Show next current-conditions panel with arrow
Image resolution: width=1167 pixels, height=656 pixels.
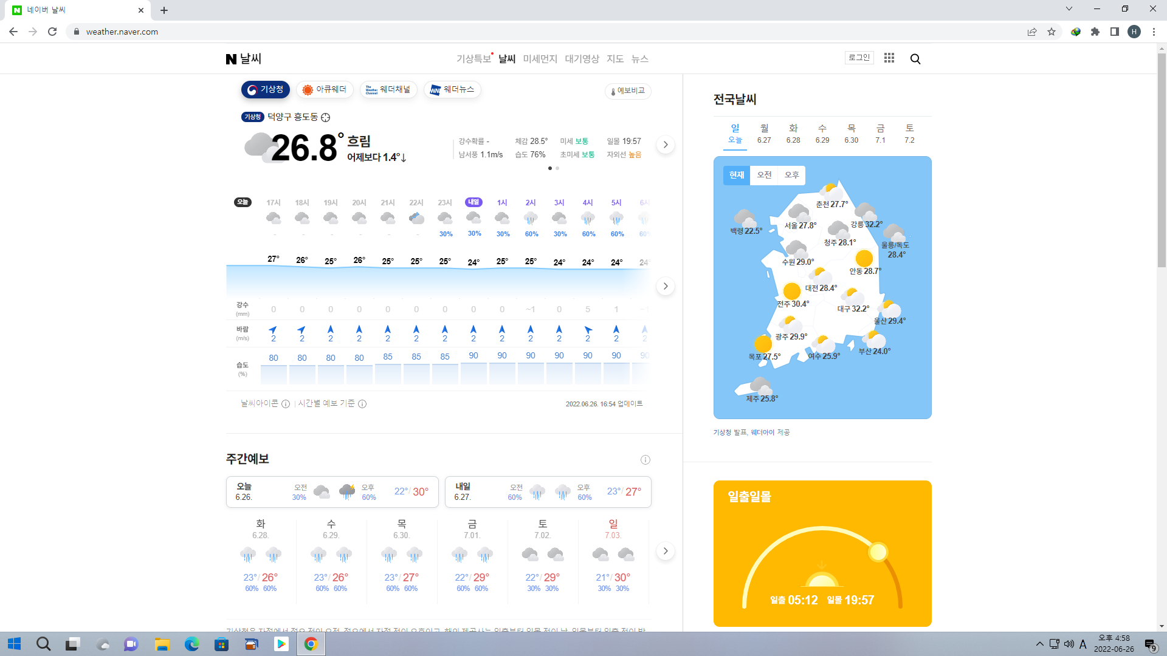coord(666,145)
